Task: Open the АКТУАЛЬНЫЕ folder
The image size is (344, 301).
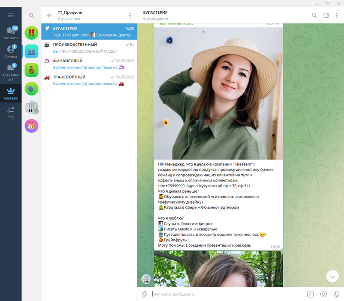Action: pyautogui.click(x=11, y=72)
